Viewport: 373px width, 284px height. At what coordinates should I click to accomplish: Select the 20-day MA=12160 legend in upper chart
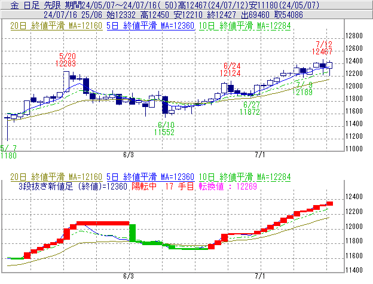click(56, 26)
